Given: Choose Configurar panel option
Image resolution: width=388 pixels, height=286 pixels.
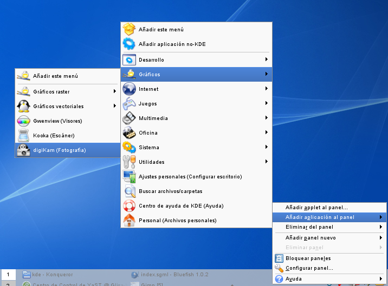Looking at the screenshot, I should click(x=309, y=268).
